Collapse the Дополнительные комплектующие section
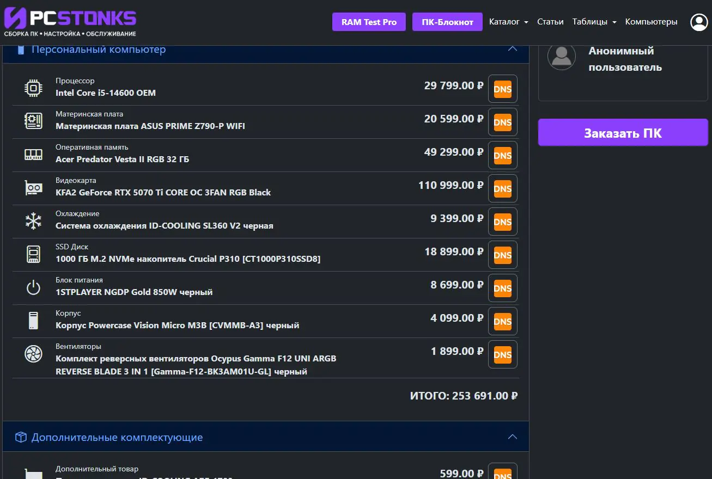The width and height of the screenshot is (712, 479). point(512,437)
